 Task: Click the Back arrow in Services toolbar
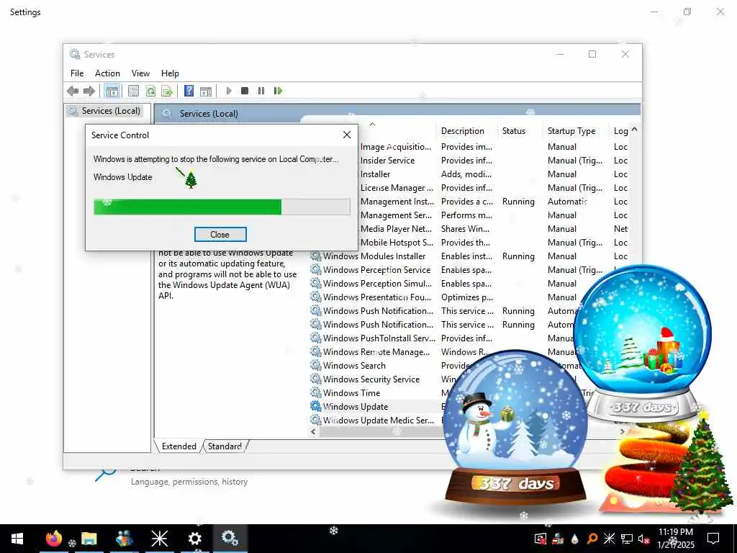(73, 91)
